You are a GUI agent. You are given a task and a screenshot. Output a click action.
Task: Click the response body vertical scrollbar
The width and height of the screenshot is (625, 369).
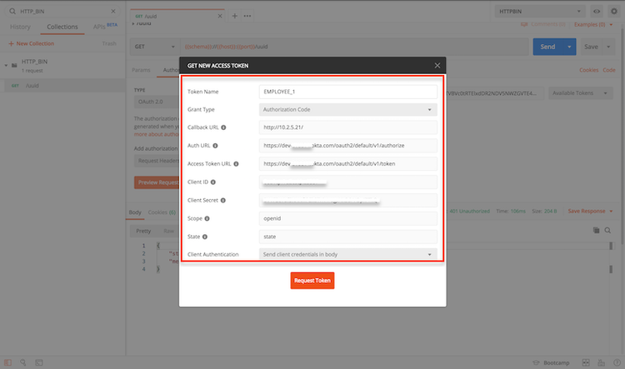tap(611, 257)
